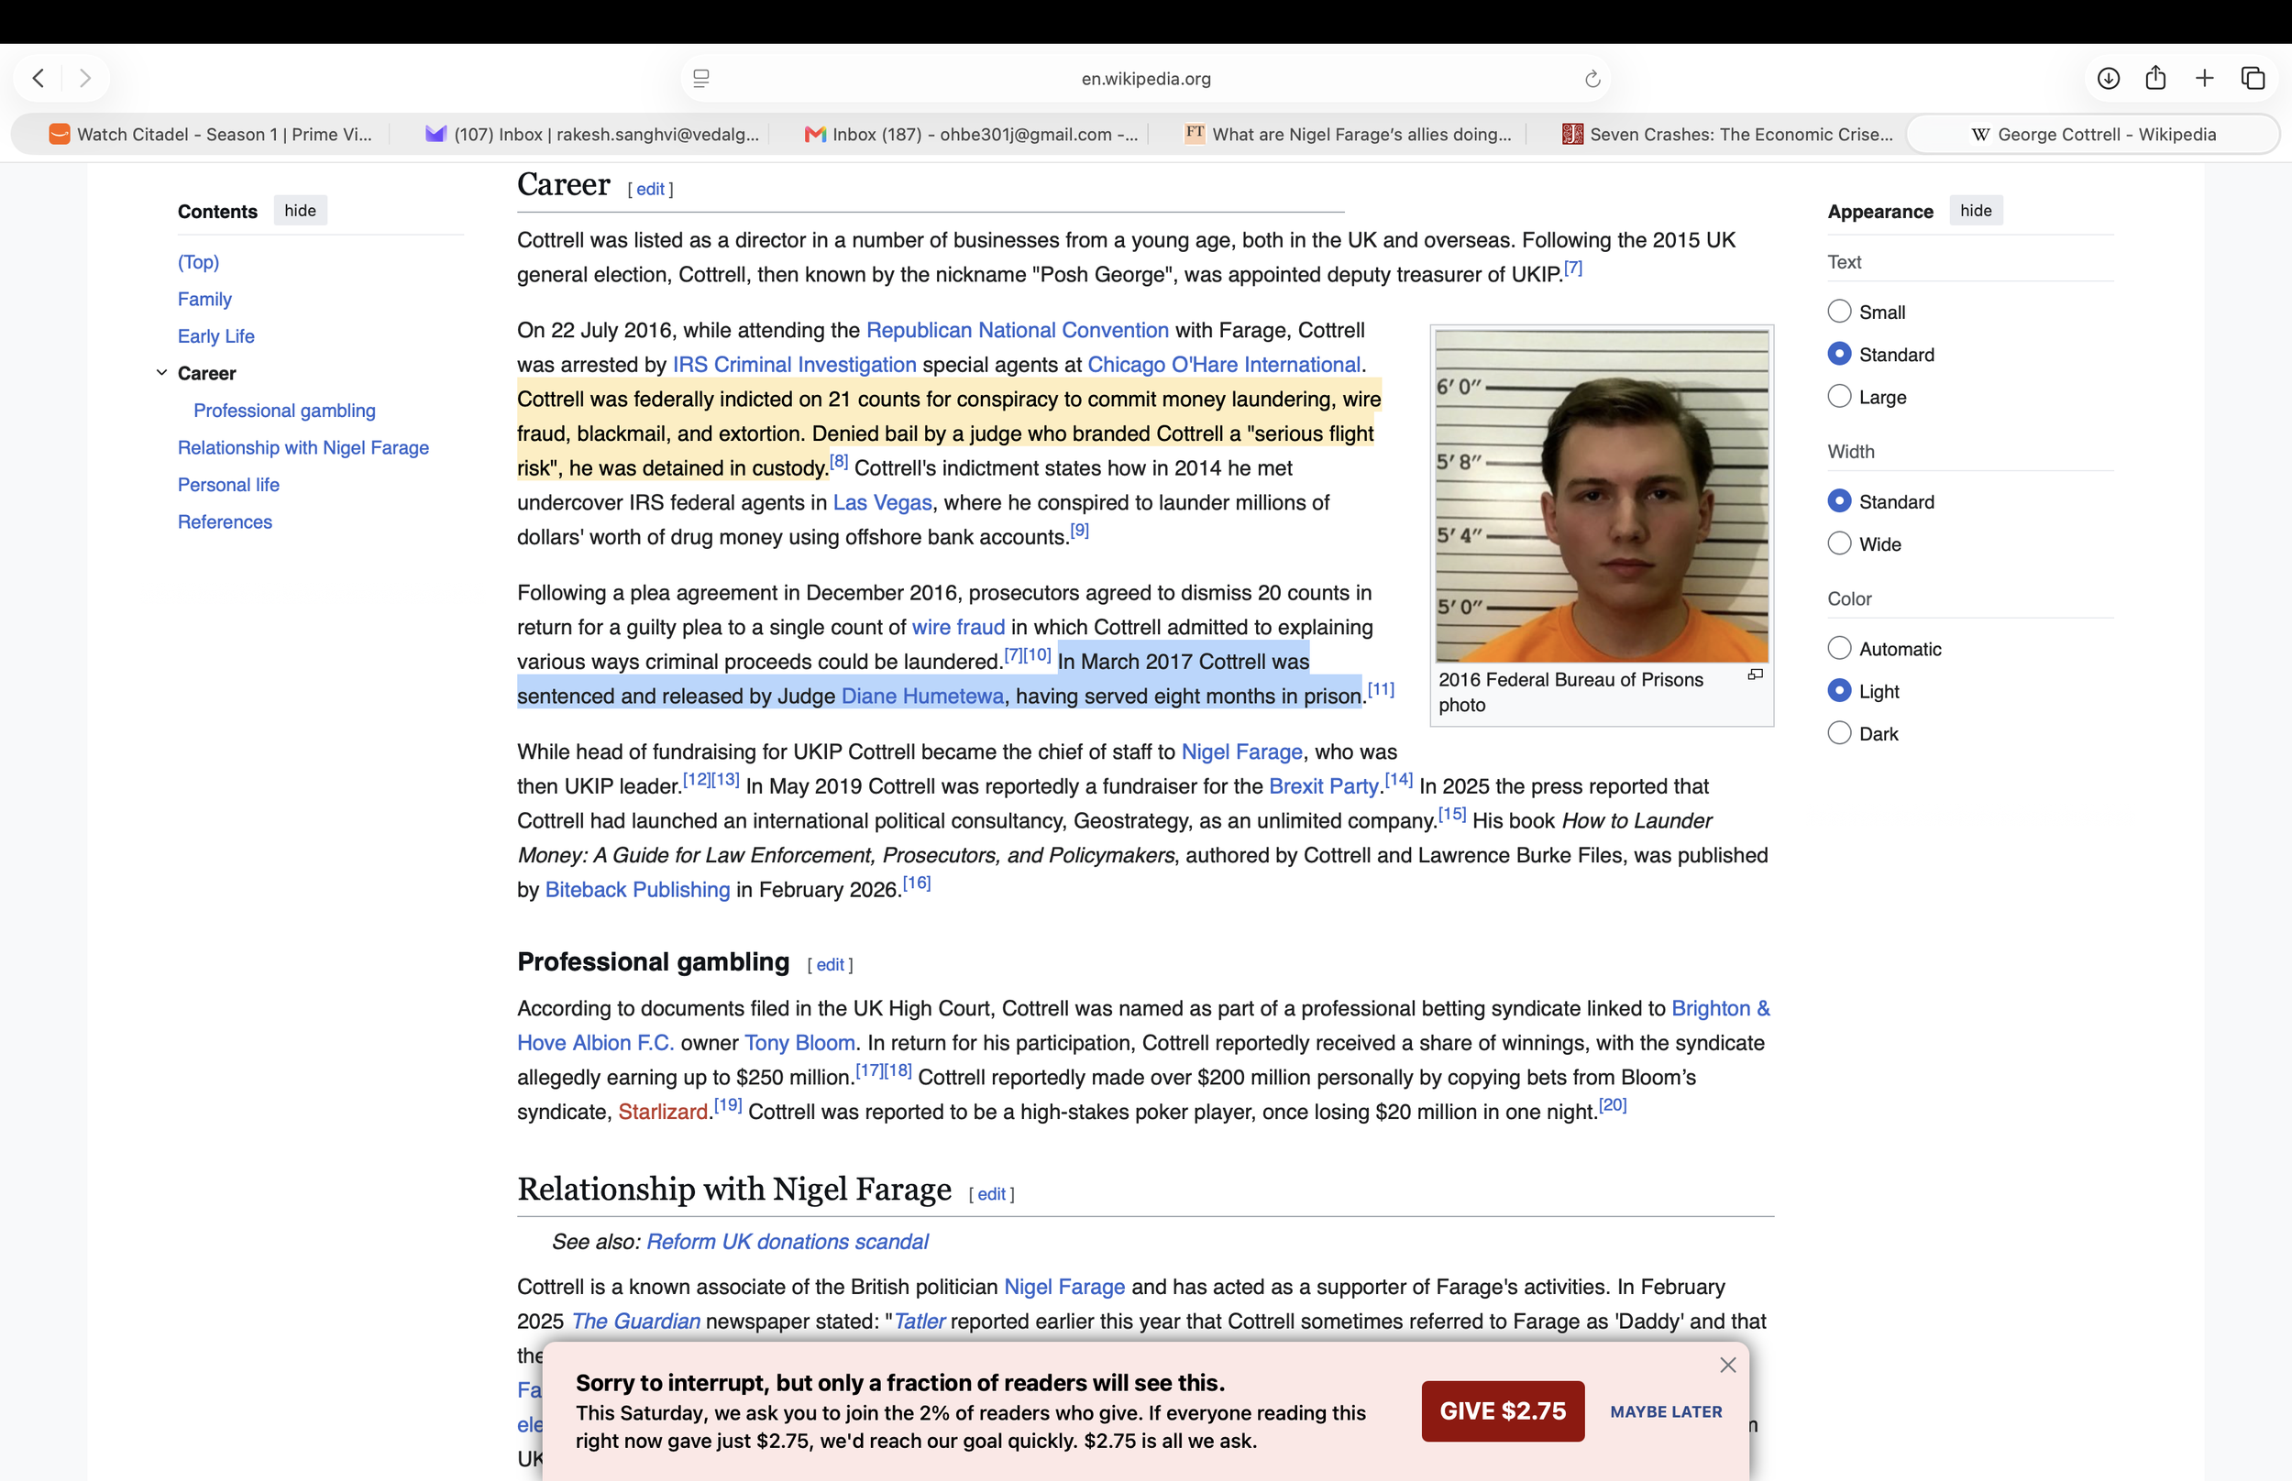Viewport: 2292px width, 1481px height.
Task: Hide the Appearance panel
Action: pos(1976,211)
